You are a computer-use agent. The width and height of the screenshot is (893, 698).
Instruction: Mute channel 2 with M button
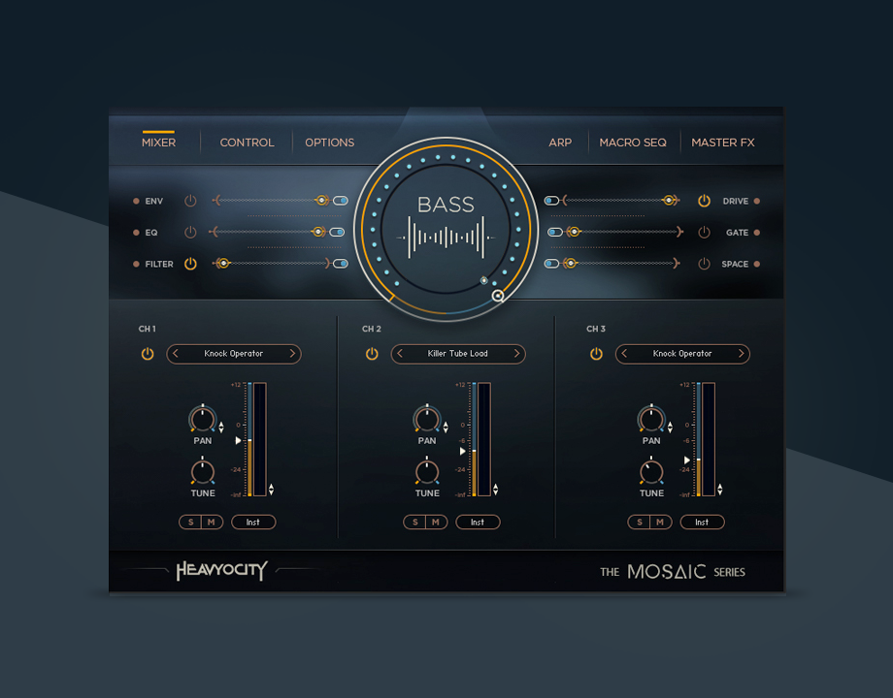(x=436, y=523)
